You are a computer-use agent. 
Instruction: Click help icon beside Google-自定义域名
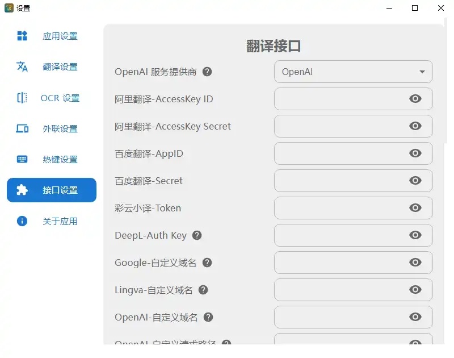[207, 263]
